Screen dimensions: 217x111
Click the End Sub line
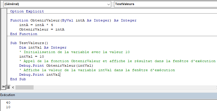(18, 79)
